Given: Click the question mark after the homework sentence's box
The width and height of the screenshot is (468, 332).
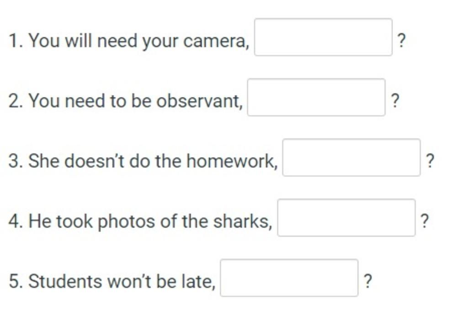Looking at the screenshot, I should coord(430,161).
